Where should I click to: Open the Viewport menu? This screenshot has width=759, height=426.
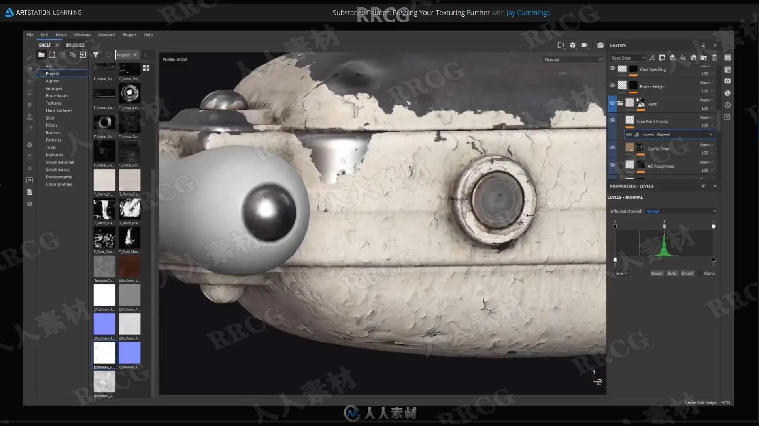(x=106, y=35)
